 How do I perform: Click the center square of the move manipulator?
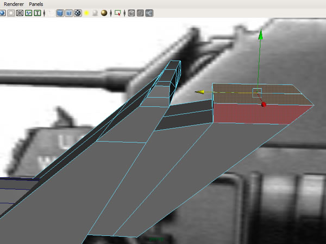pyautogui.click(x=257, y=93)
